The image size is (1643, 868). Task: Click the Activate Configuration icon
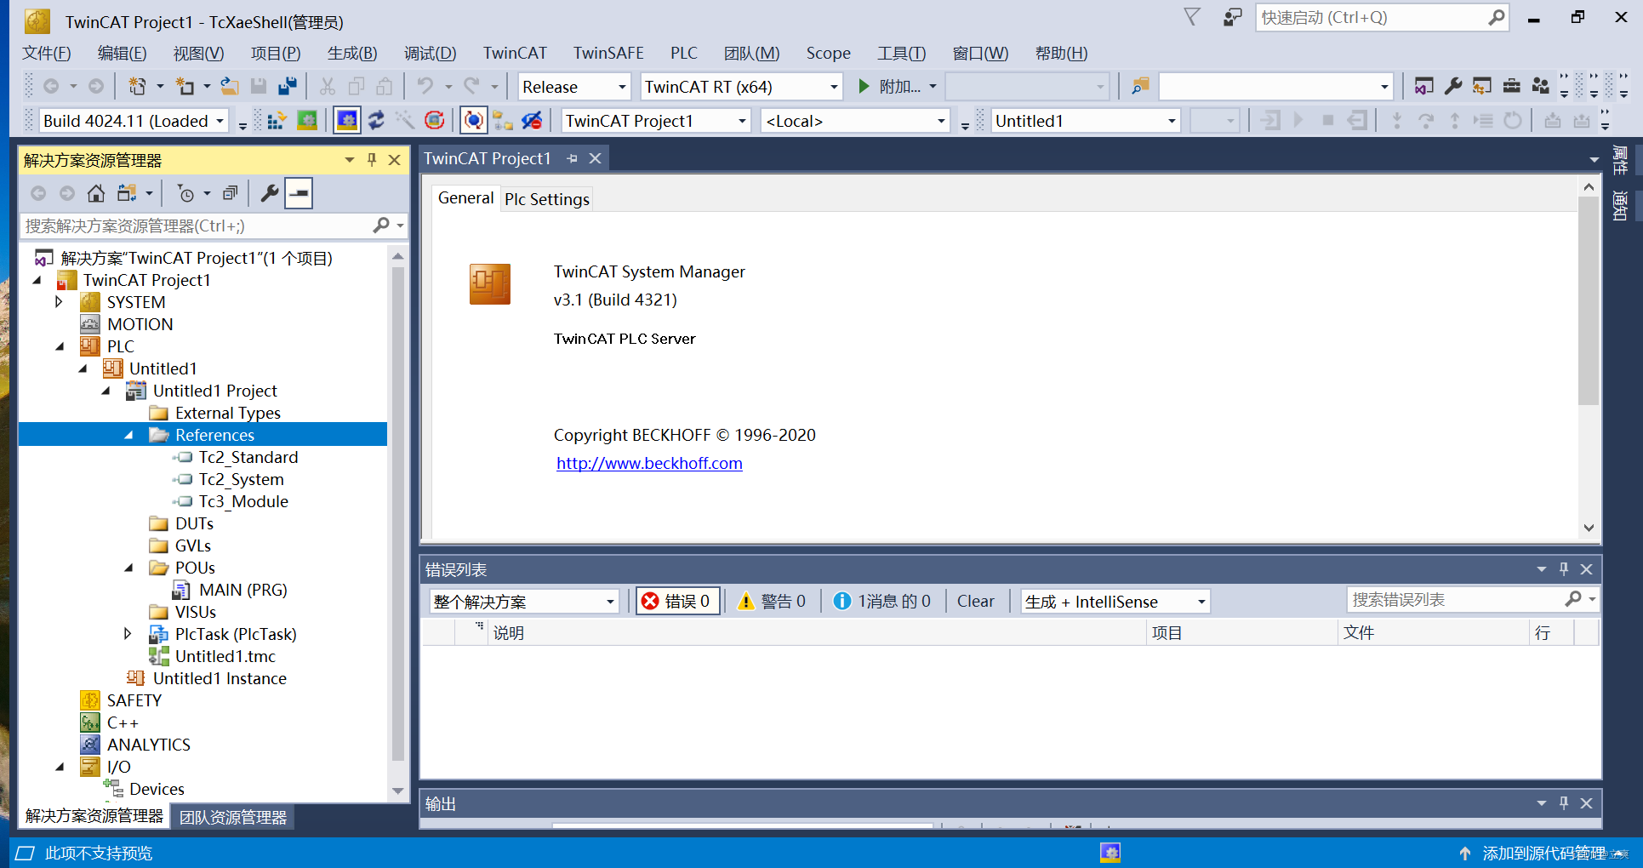pyautogui.click(x=276, y=121)
